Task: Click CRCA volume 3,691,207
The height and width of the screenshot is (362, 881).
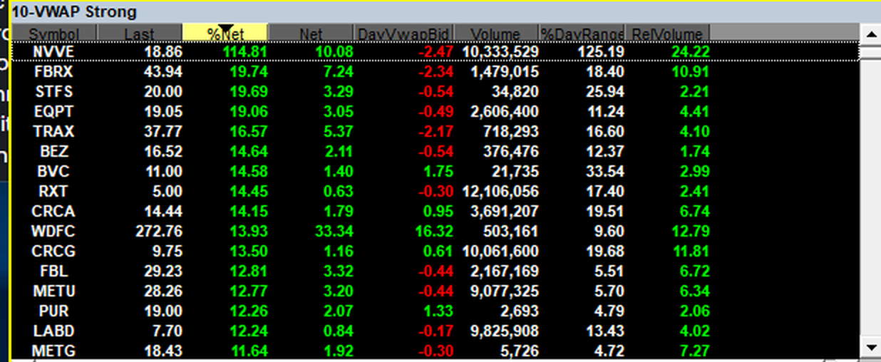Action: tap(505, 211)
